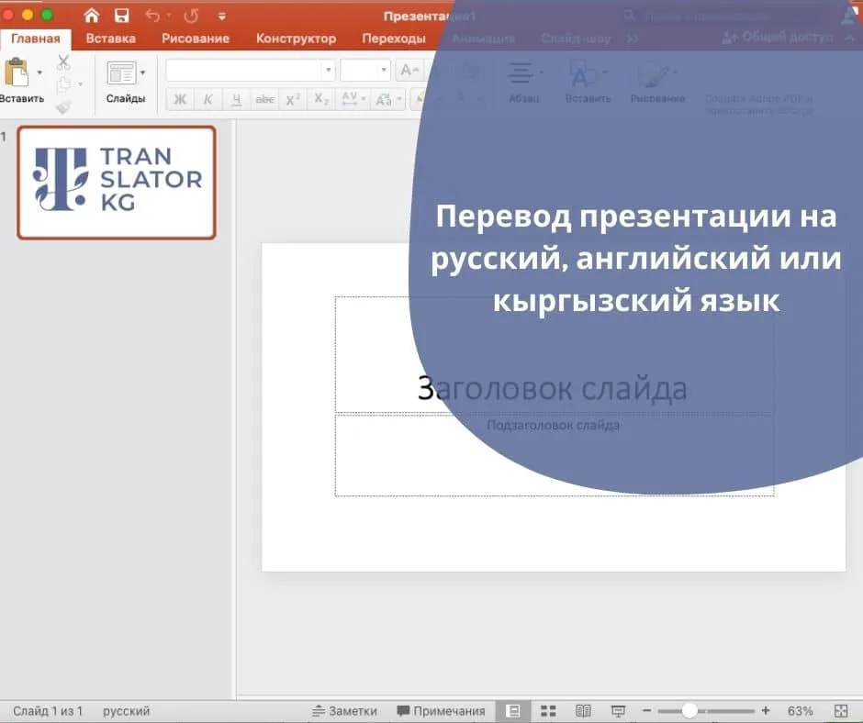Open Заметки notes pane

click(x=345, y=711)
